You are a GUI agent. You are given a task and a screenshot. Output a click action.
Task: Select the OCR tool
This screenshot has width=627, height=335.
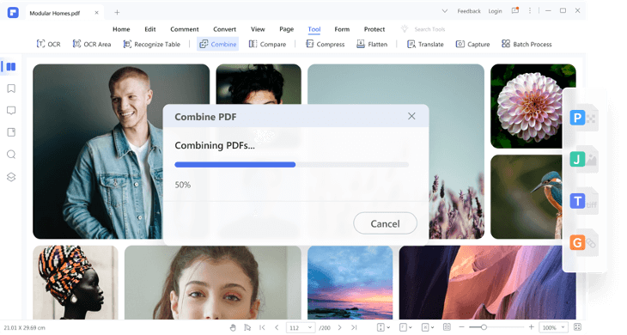click(48, 44)
